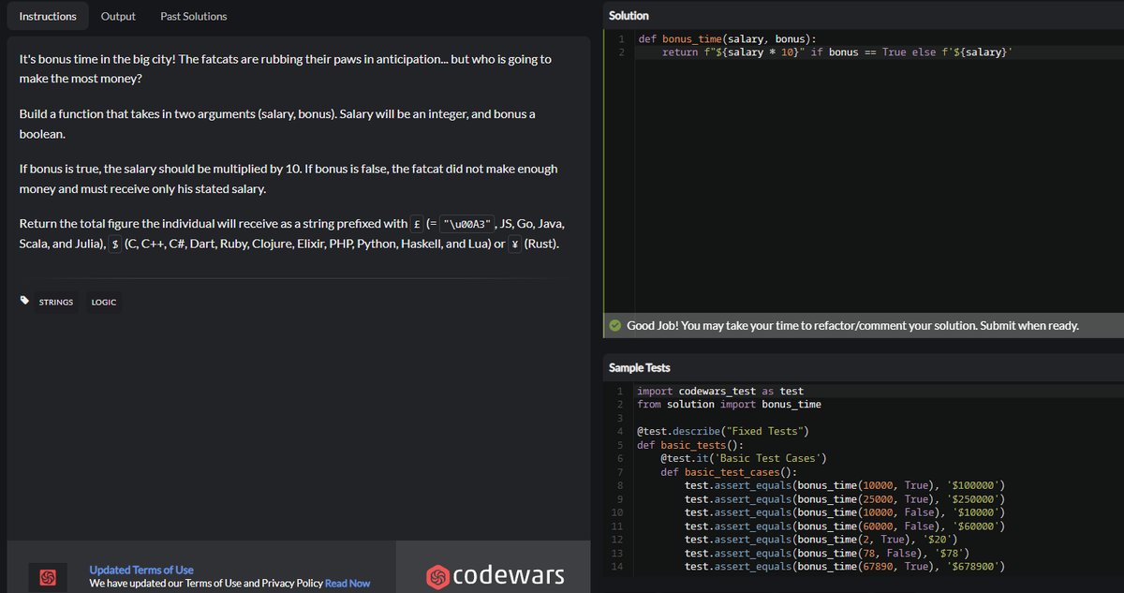The image size is (1124, 593).
Task: Click the assert line expecting '$60000'
Action: coord(845,526)
